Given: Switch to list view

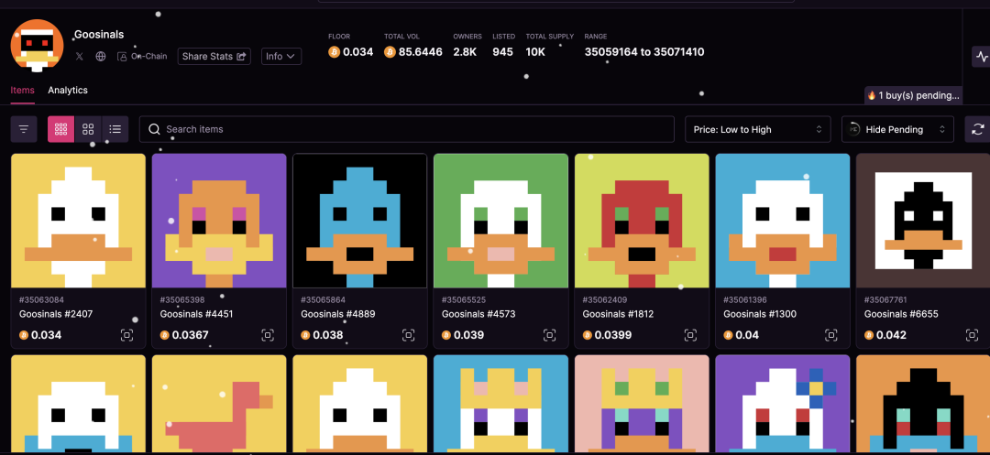Looking at the screenshot, I should pos(115,129).
